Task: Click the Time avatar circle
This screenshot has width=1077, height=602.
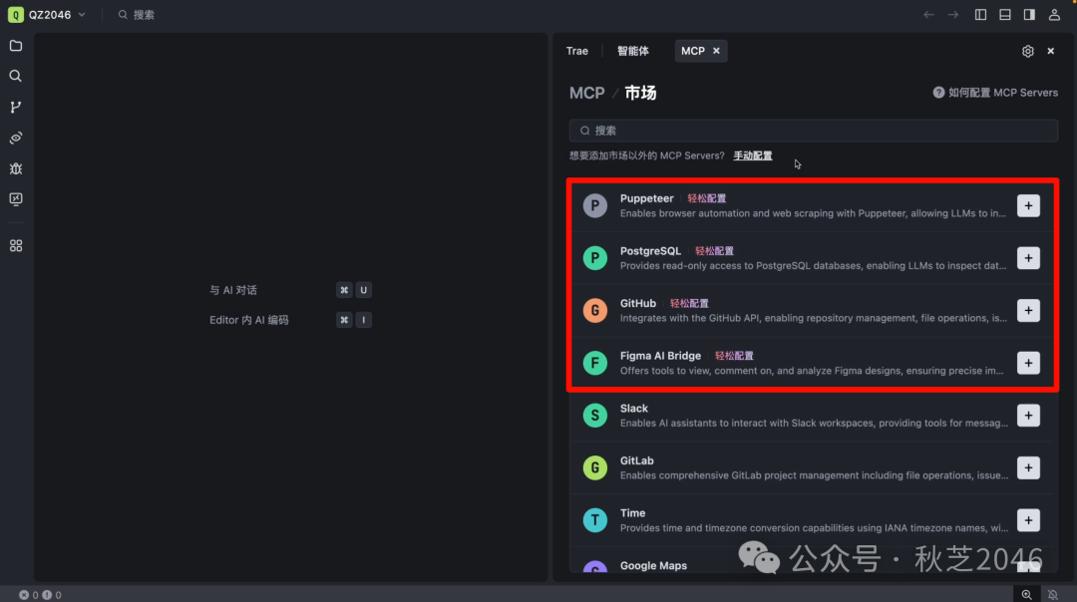Action: click(594, 520)
